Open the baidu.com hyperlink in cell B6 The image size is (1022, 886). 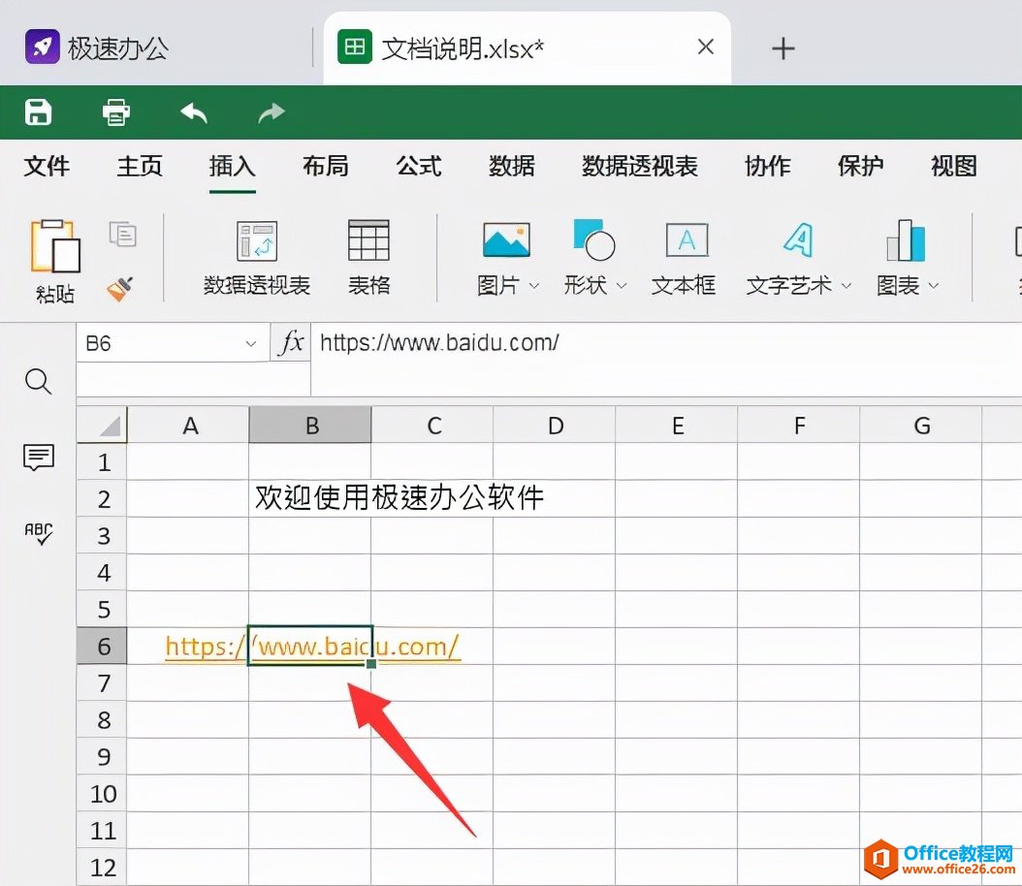pyautogui.click(x=310, y=646)
